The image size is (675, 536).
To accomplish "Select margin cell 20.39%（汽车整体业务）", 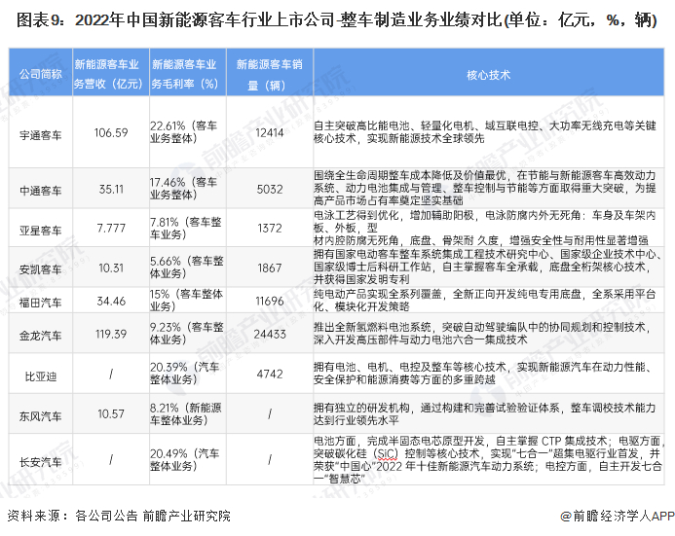I will tap(185, 374).
